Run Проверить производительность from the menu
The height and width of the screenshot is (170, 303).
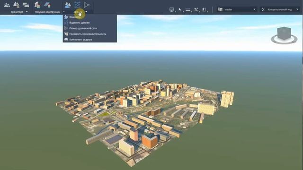click(89, 34)
